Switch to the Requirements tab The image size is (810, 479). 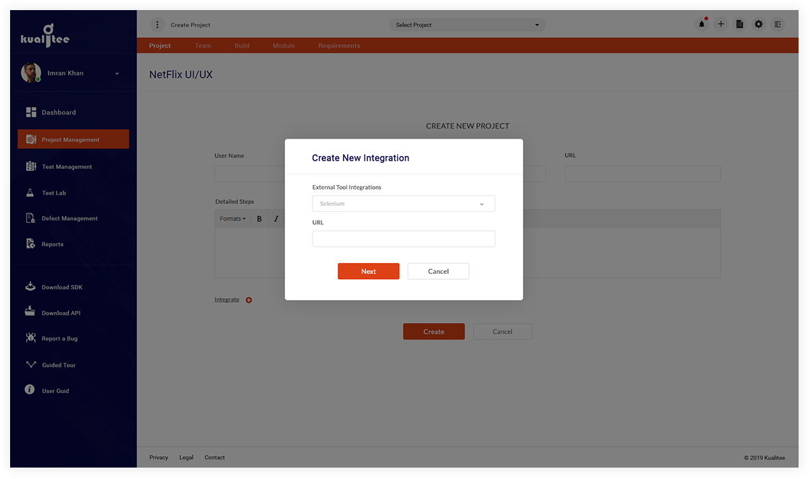[339, 46]
